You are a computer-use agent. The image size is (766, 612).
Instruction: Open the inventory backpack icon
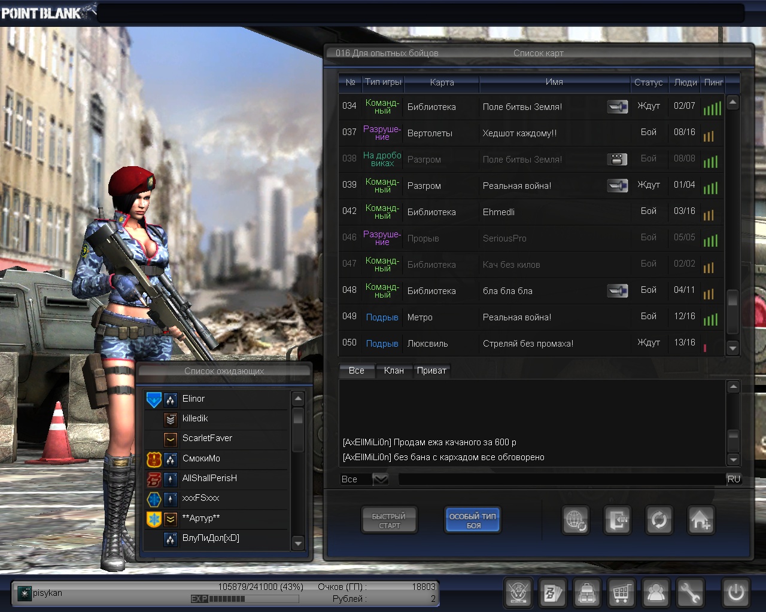[x=587, y=593]
